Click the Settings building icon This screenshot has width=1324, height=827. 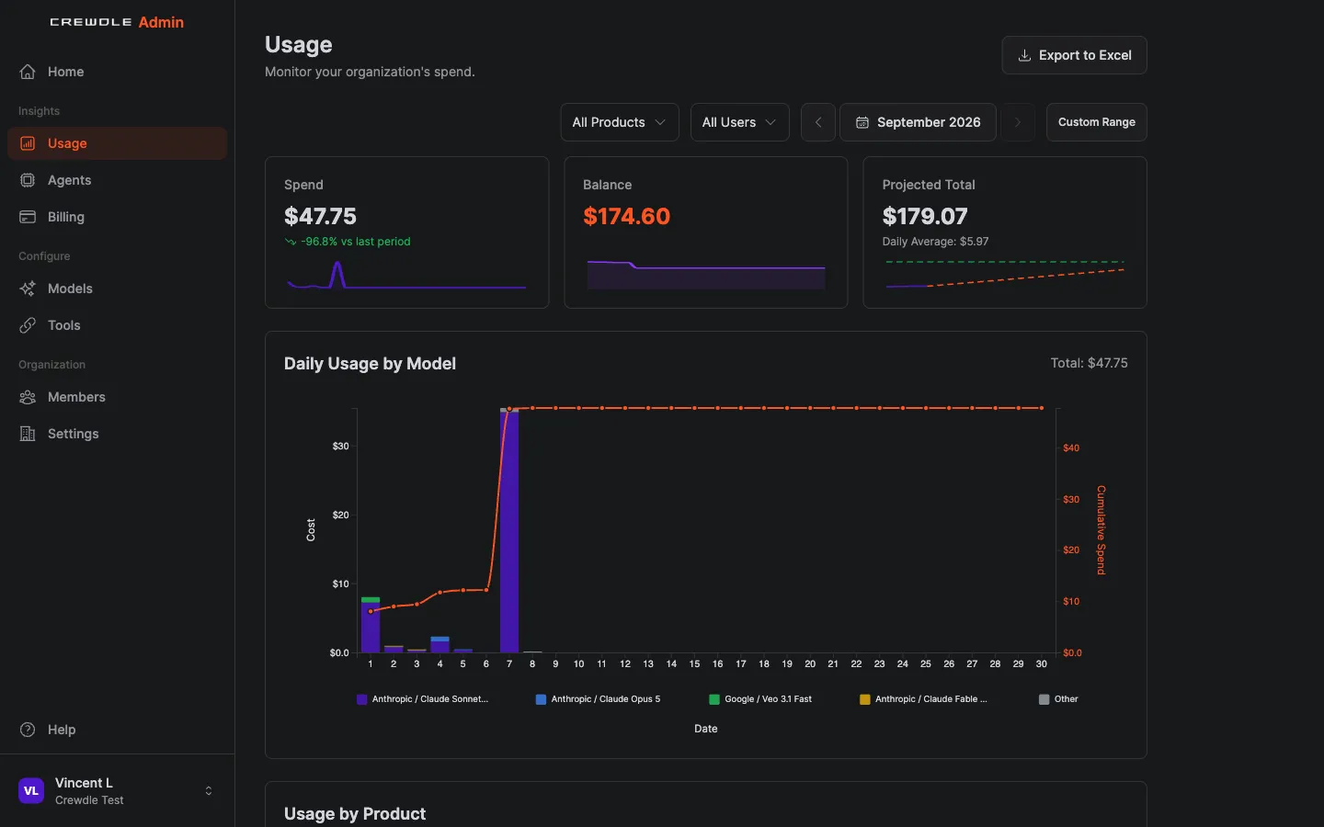tap(28, 434)
